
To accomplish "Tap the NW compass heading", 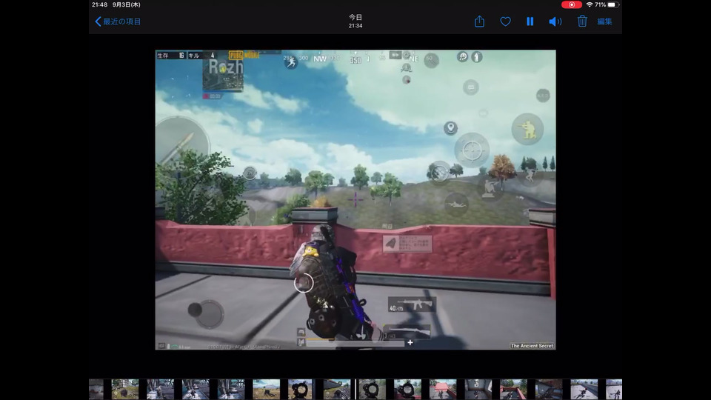I will click(x=320, y=59).
